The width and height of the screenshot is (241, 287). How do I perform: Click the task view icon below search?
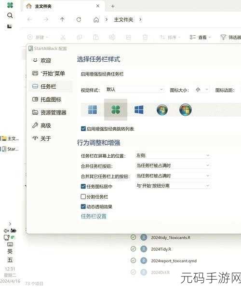(x=10, y=27)
